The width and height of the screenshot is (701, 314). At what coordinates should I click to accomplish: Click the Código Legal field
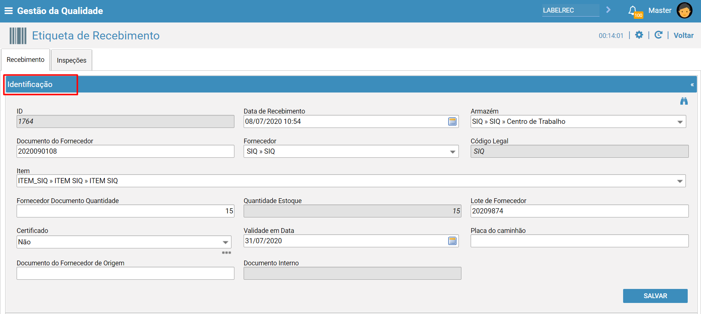580,151
